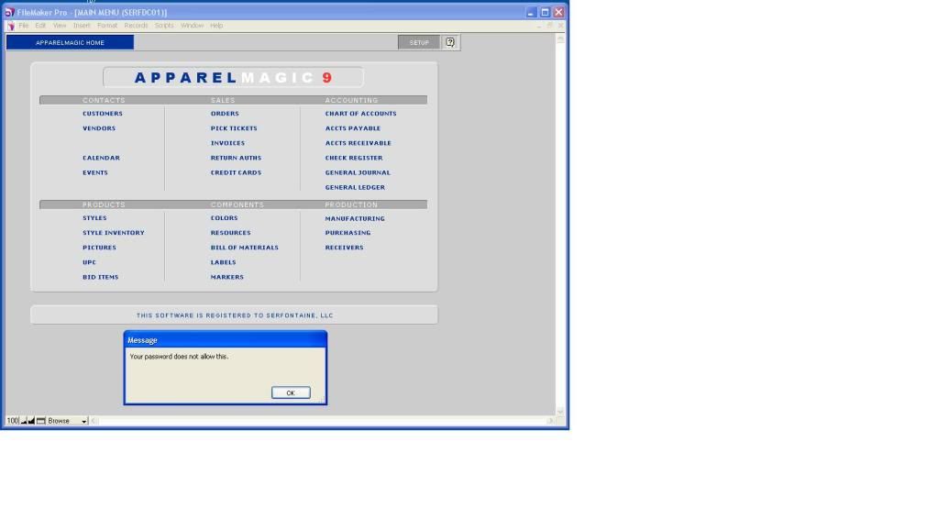The width and height of the screenshot is (938, 530).
Task: Open Accts Payable
Action: 353,128
